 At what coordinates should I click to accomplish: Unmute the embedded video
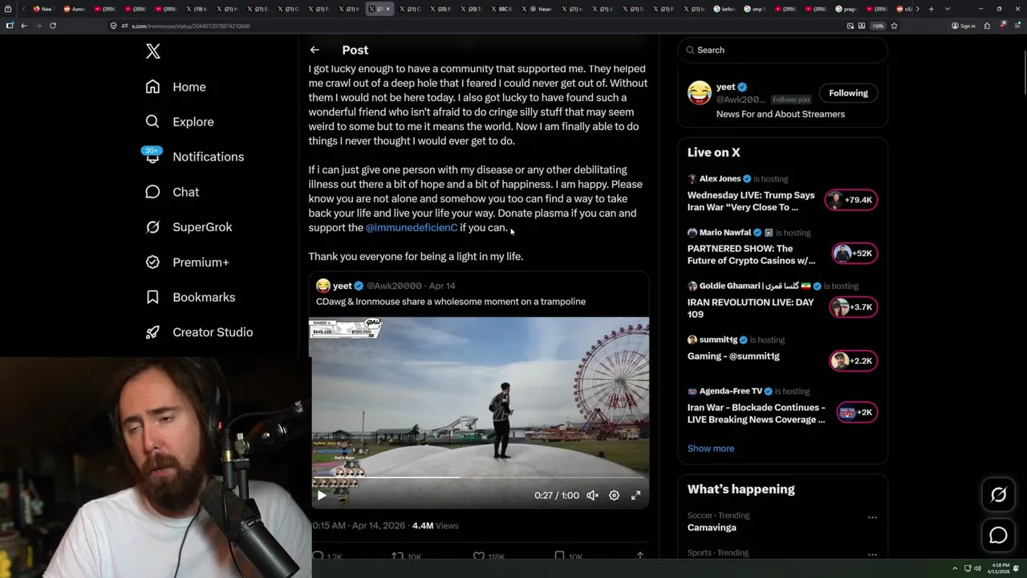point(592,495)
